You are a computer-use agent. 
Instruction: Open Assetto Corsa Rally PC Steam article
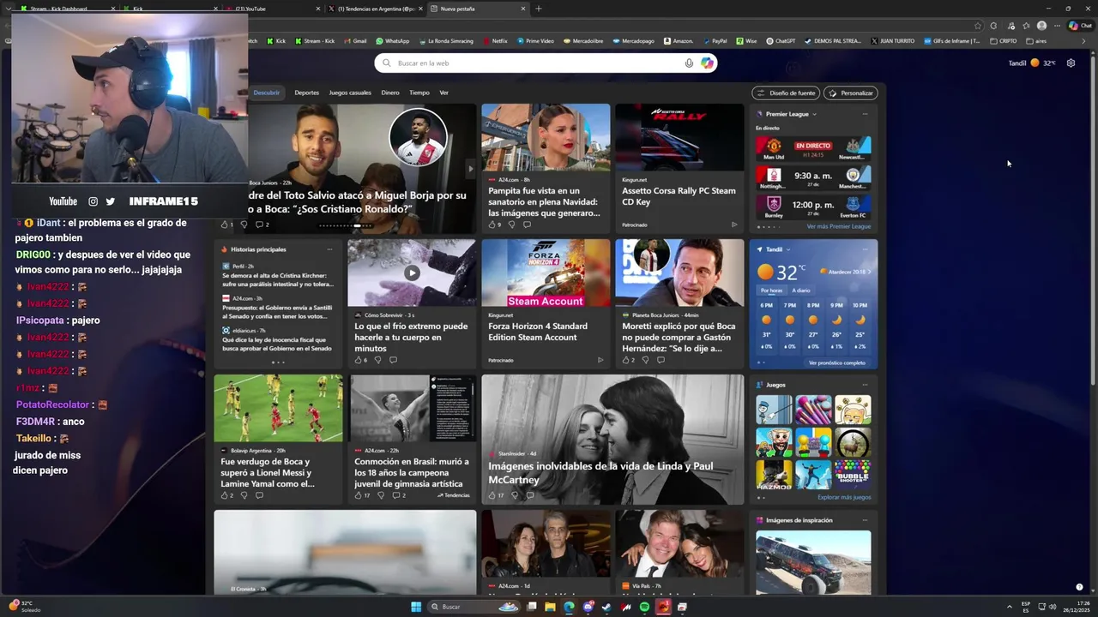[679, 168]
